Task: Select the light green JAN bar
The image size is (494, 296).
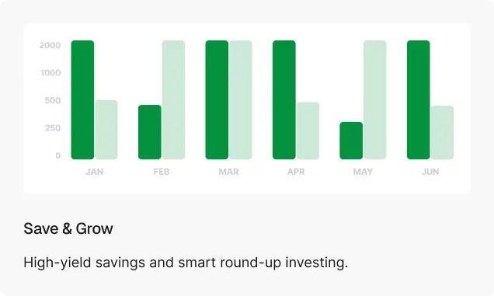Action: pyautogui.click(x=106, y=130)
